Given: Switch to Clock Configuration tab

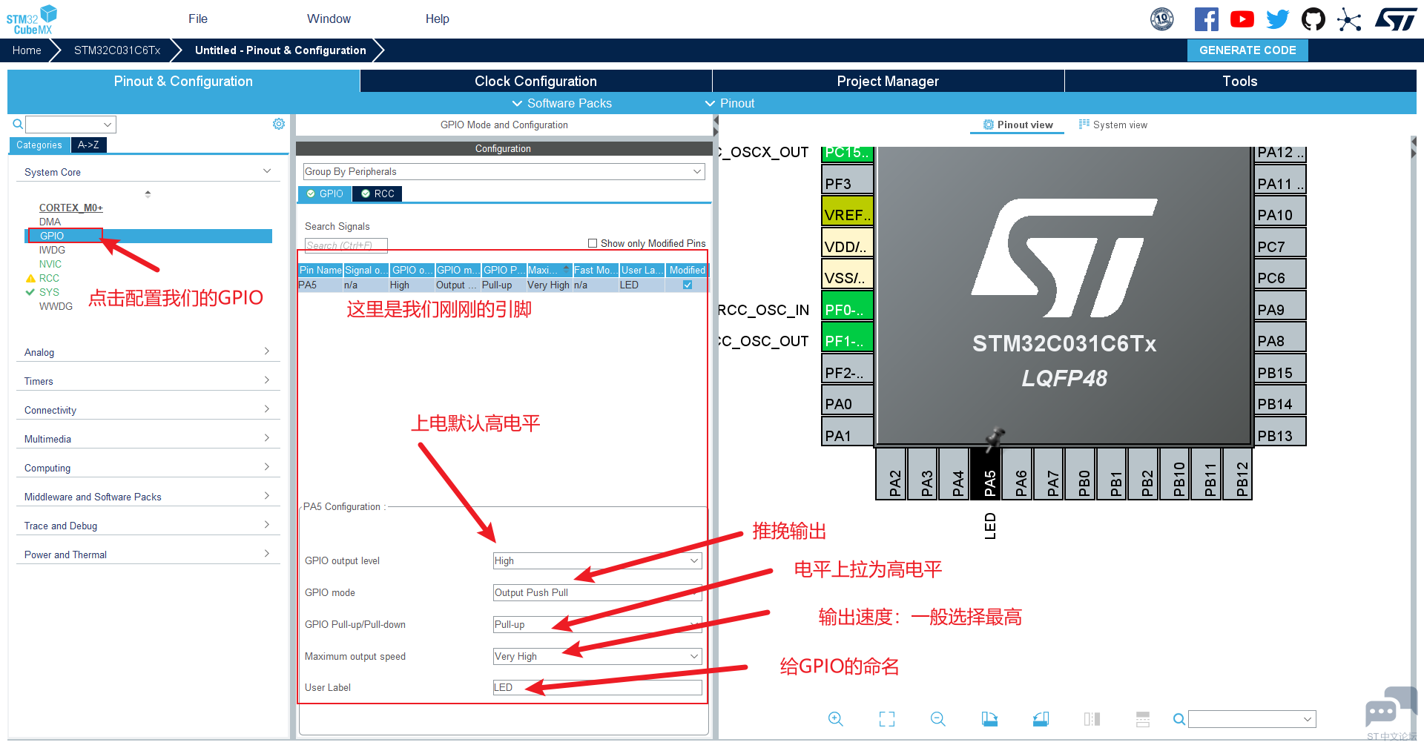Looking at the screenshot, I should [x=535, y=81].
